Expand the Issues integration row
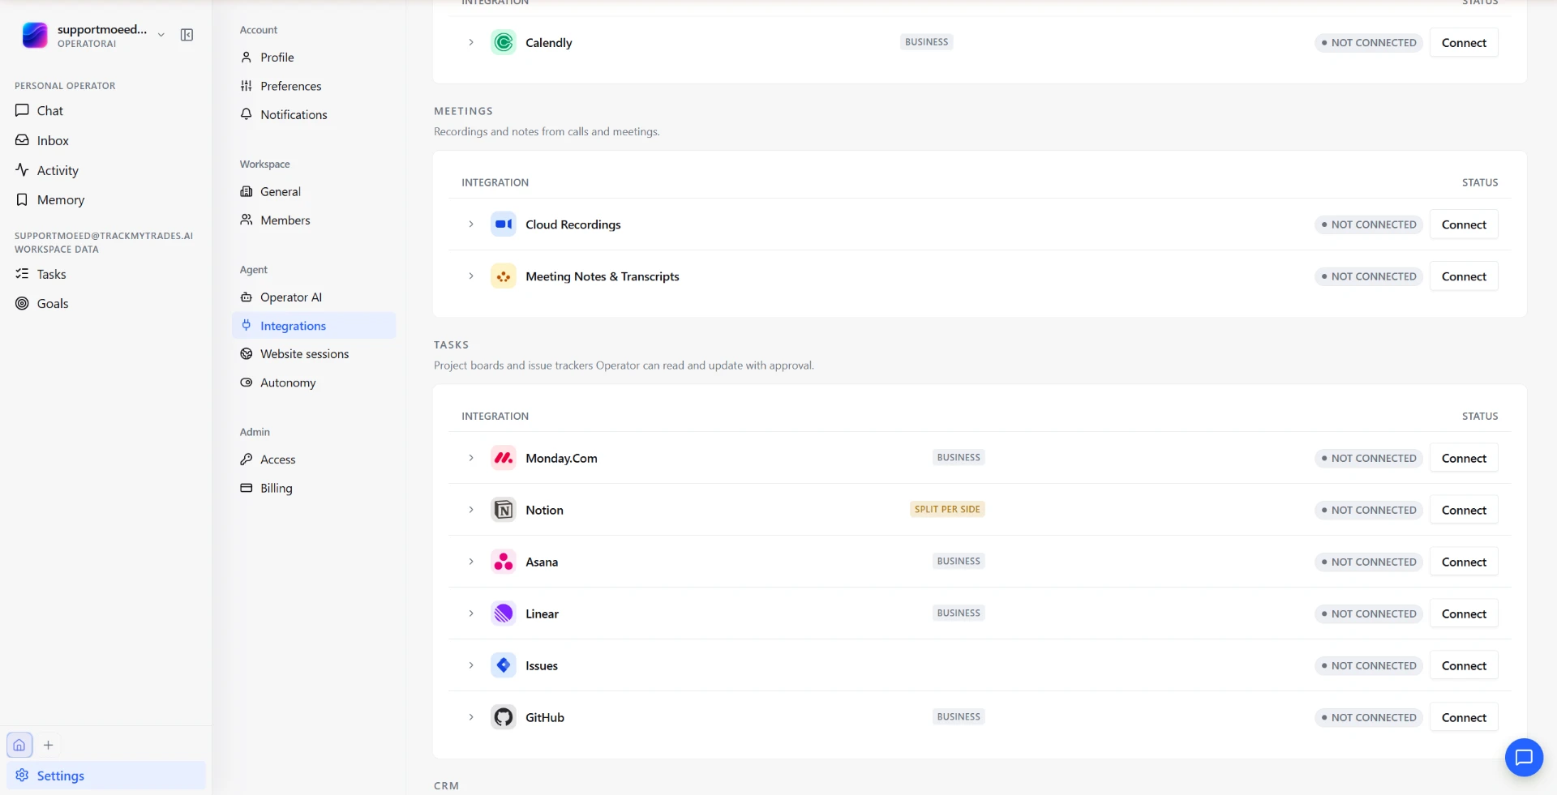1557x795 pixels. [471, 665]
